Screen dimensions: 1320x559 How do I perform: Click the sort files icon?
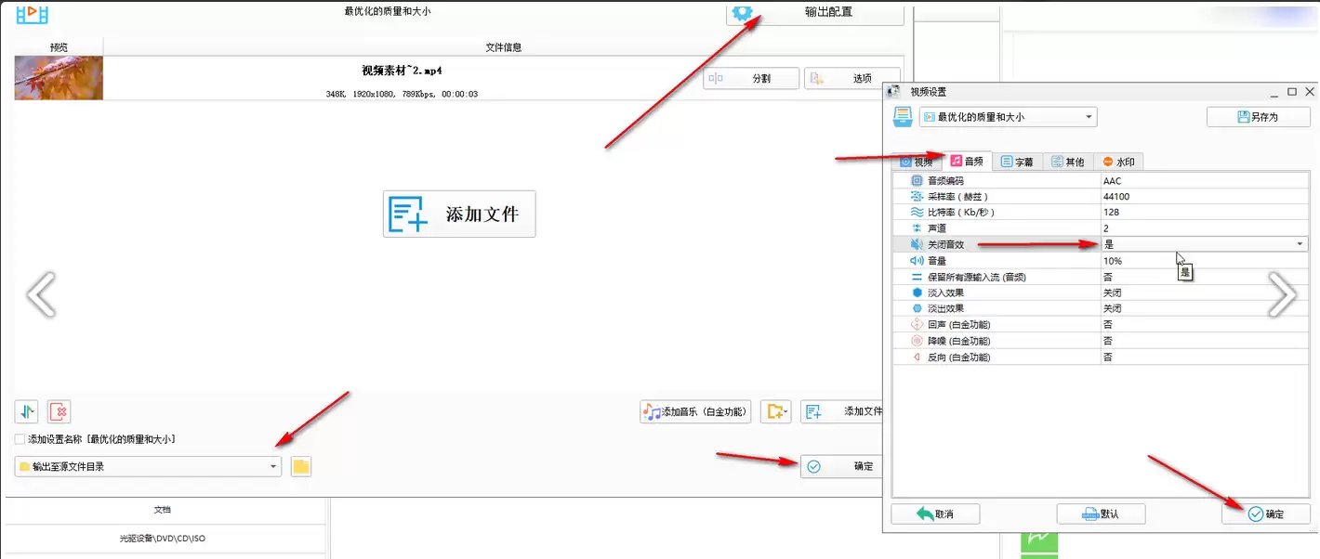click(x=27, y=411)
